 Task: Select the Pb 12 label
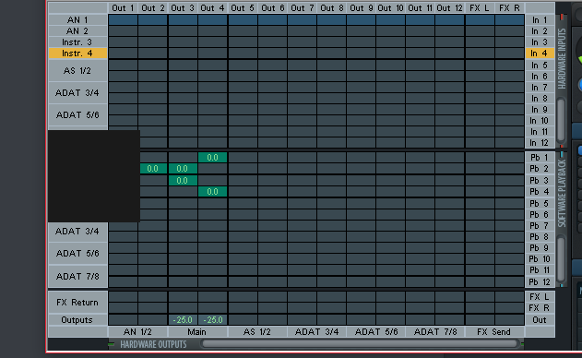[x=540, y=281]
